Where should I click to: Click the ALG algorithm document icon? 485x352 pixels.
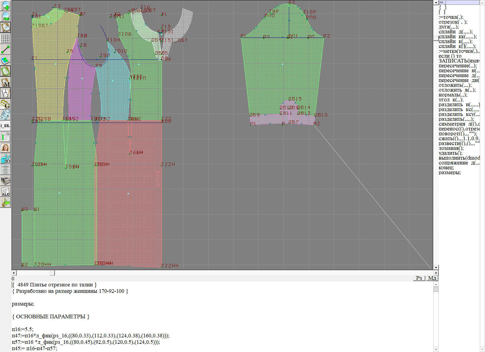(5, 191)
